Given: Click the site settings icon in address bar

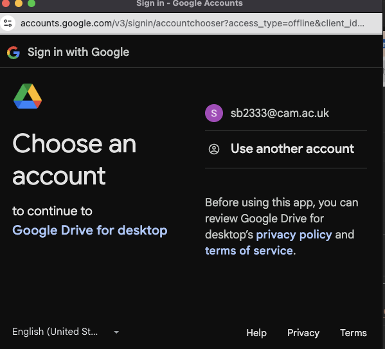Looking at the screenshot, I should [8, 23].
